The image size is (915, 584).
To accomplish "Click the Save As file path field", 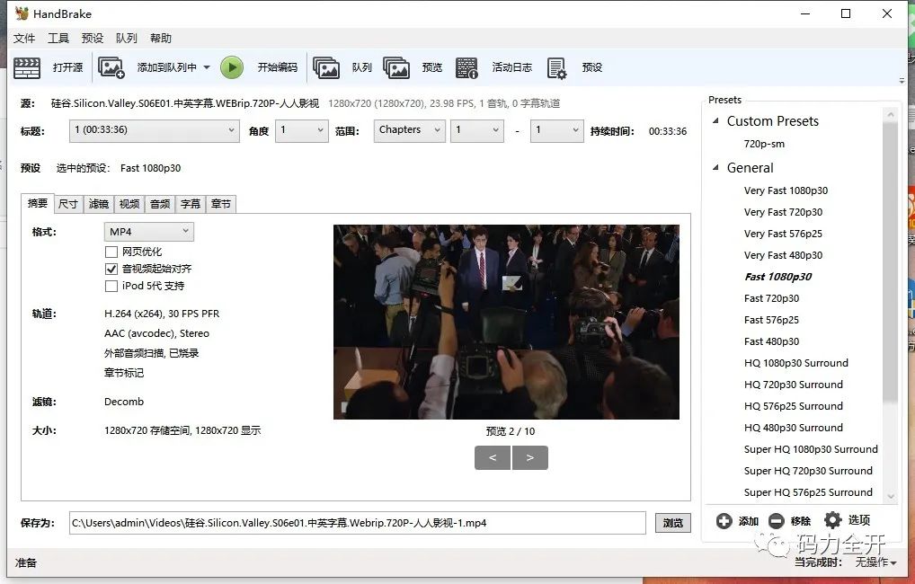I will click(x=357, y=523).
